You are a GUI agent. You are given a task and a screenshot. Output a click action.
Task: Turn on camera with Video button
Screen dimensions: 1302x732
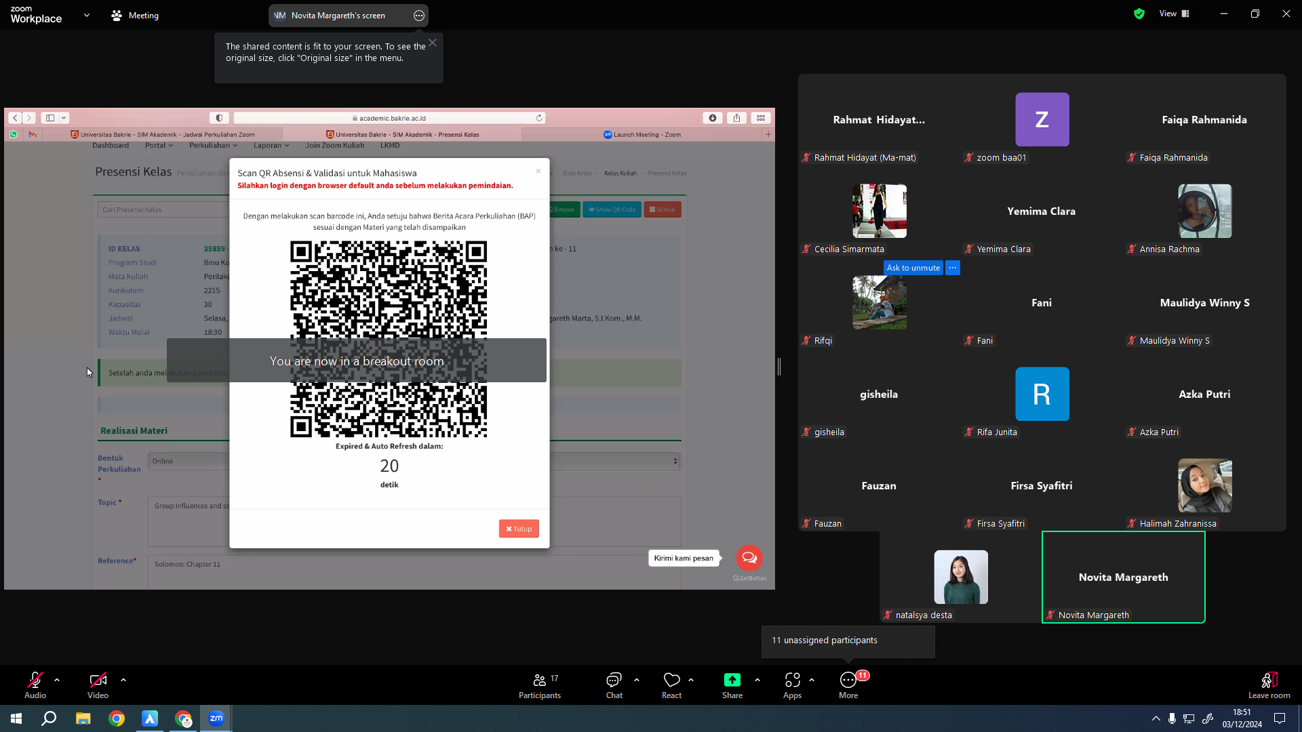coord(98,685)
